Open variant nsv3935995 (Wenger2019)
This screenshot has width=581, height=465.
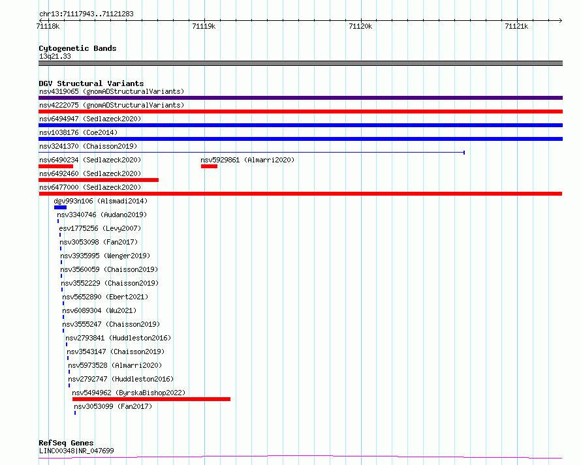click(105, 256)
